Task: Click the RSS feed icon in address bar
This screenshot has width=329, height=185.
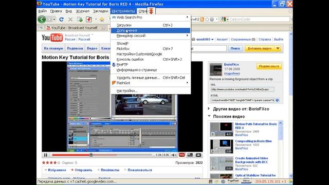Action: coord(202,20)
